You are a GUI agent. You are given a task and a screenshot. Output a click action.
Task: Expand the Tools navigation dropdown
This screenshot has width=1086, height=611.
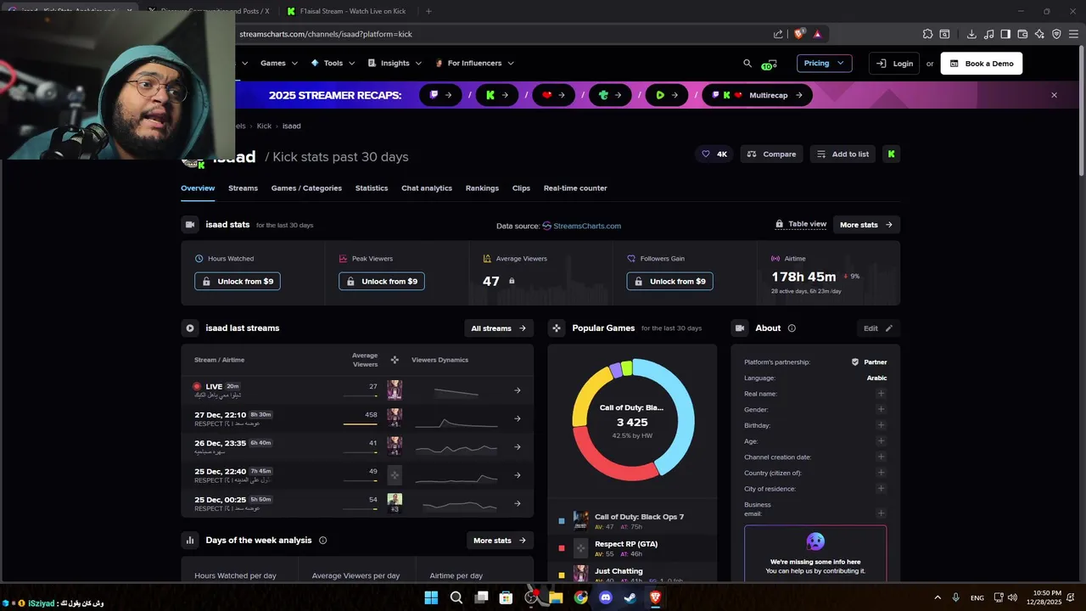(333, 63)
